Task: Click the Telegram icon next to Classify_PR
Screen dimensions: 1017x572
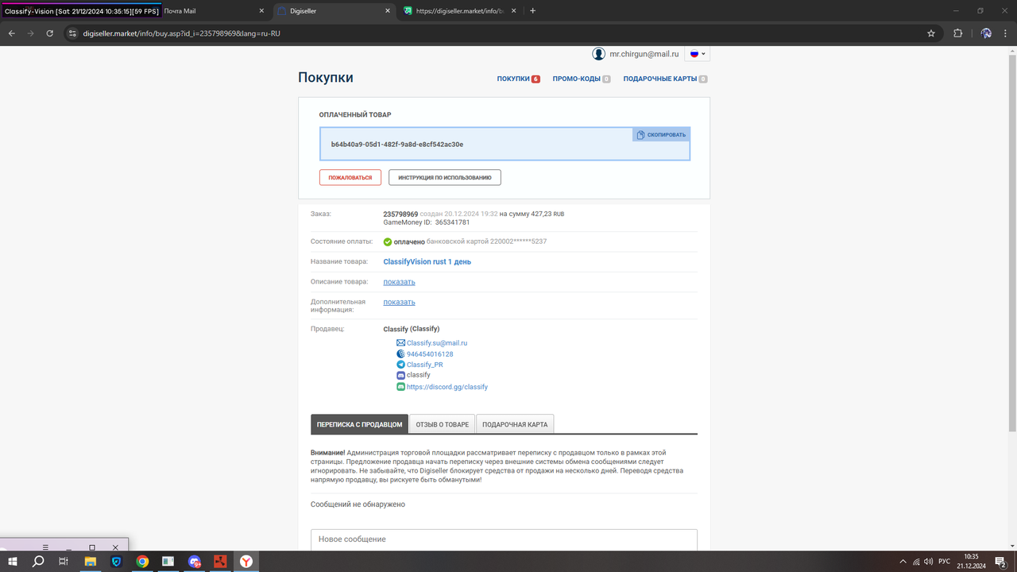Action: click(x=401, y=365)
